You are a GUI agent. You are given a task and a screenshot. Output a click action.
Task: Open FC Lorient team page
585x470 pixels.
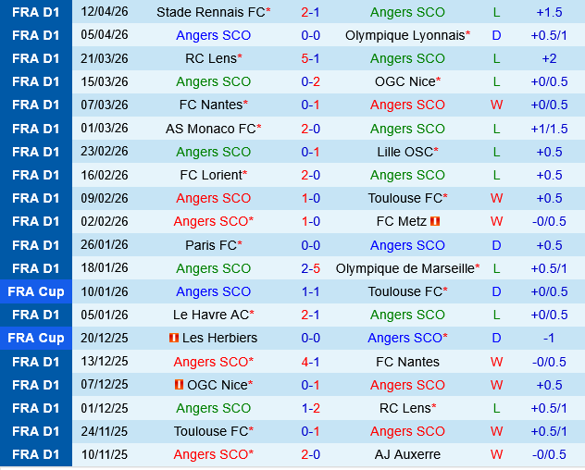coord(212,175)
